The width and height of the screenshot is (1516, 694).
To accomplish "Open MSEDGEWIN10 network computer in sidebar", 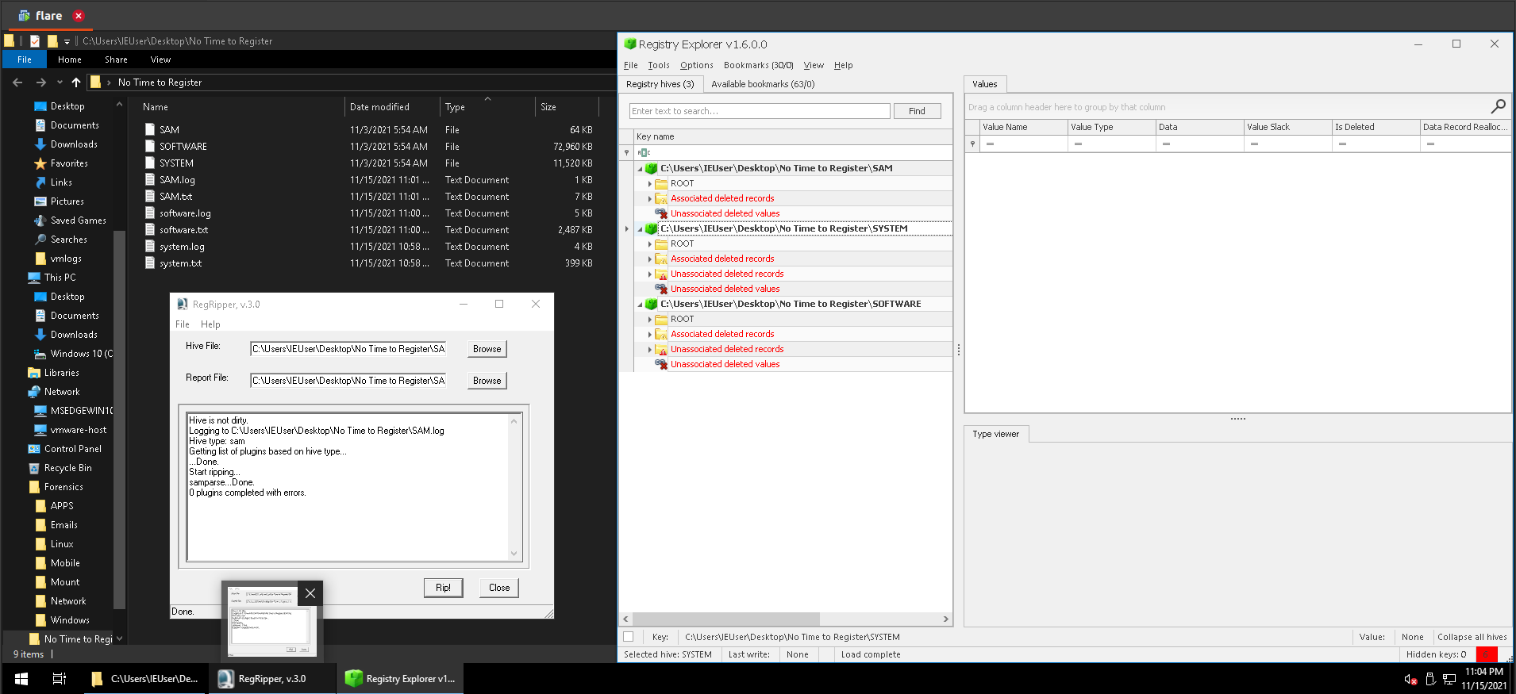I will 81,411.
